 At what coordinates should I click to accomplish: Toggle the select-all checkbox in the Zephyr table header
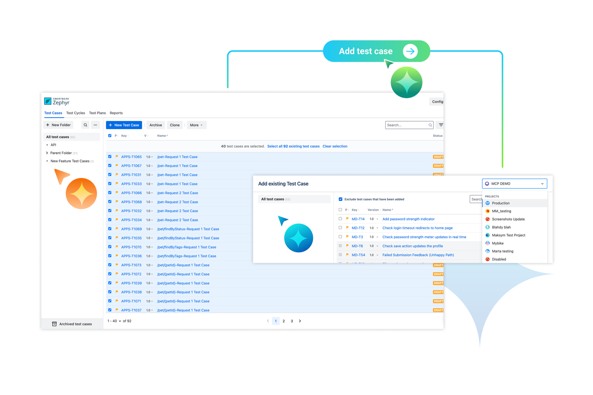110,136
